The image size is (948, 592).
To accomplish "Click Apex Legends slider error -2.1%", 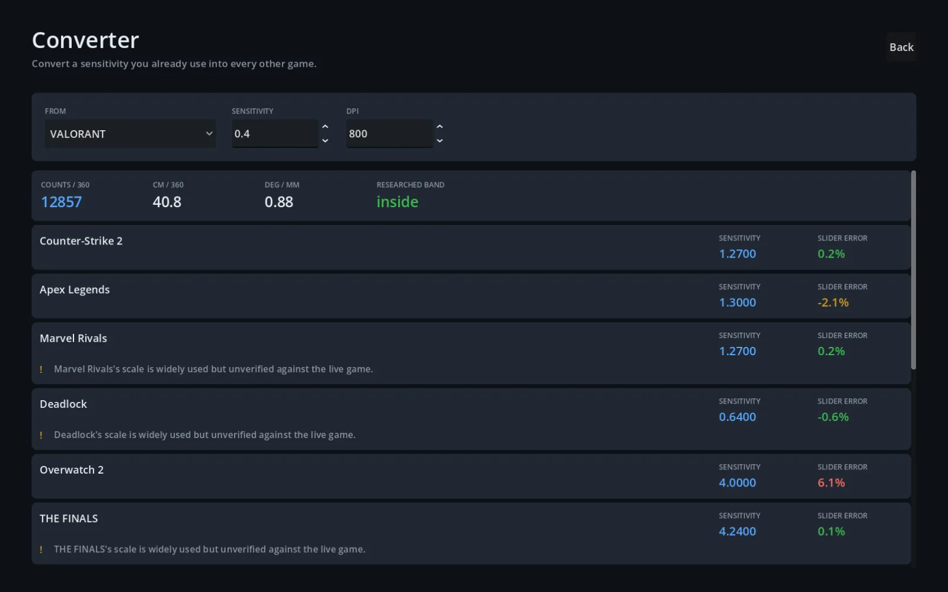I will (833, 303).
